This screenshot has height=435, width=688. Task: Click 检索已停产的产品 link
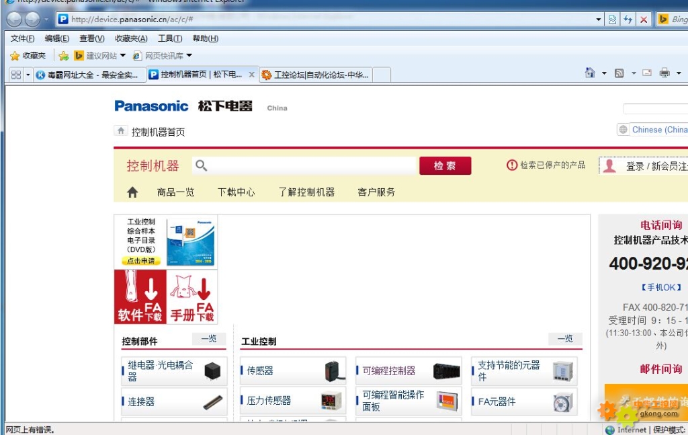pyautogui.click(x=553, y=165)
